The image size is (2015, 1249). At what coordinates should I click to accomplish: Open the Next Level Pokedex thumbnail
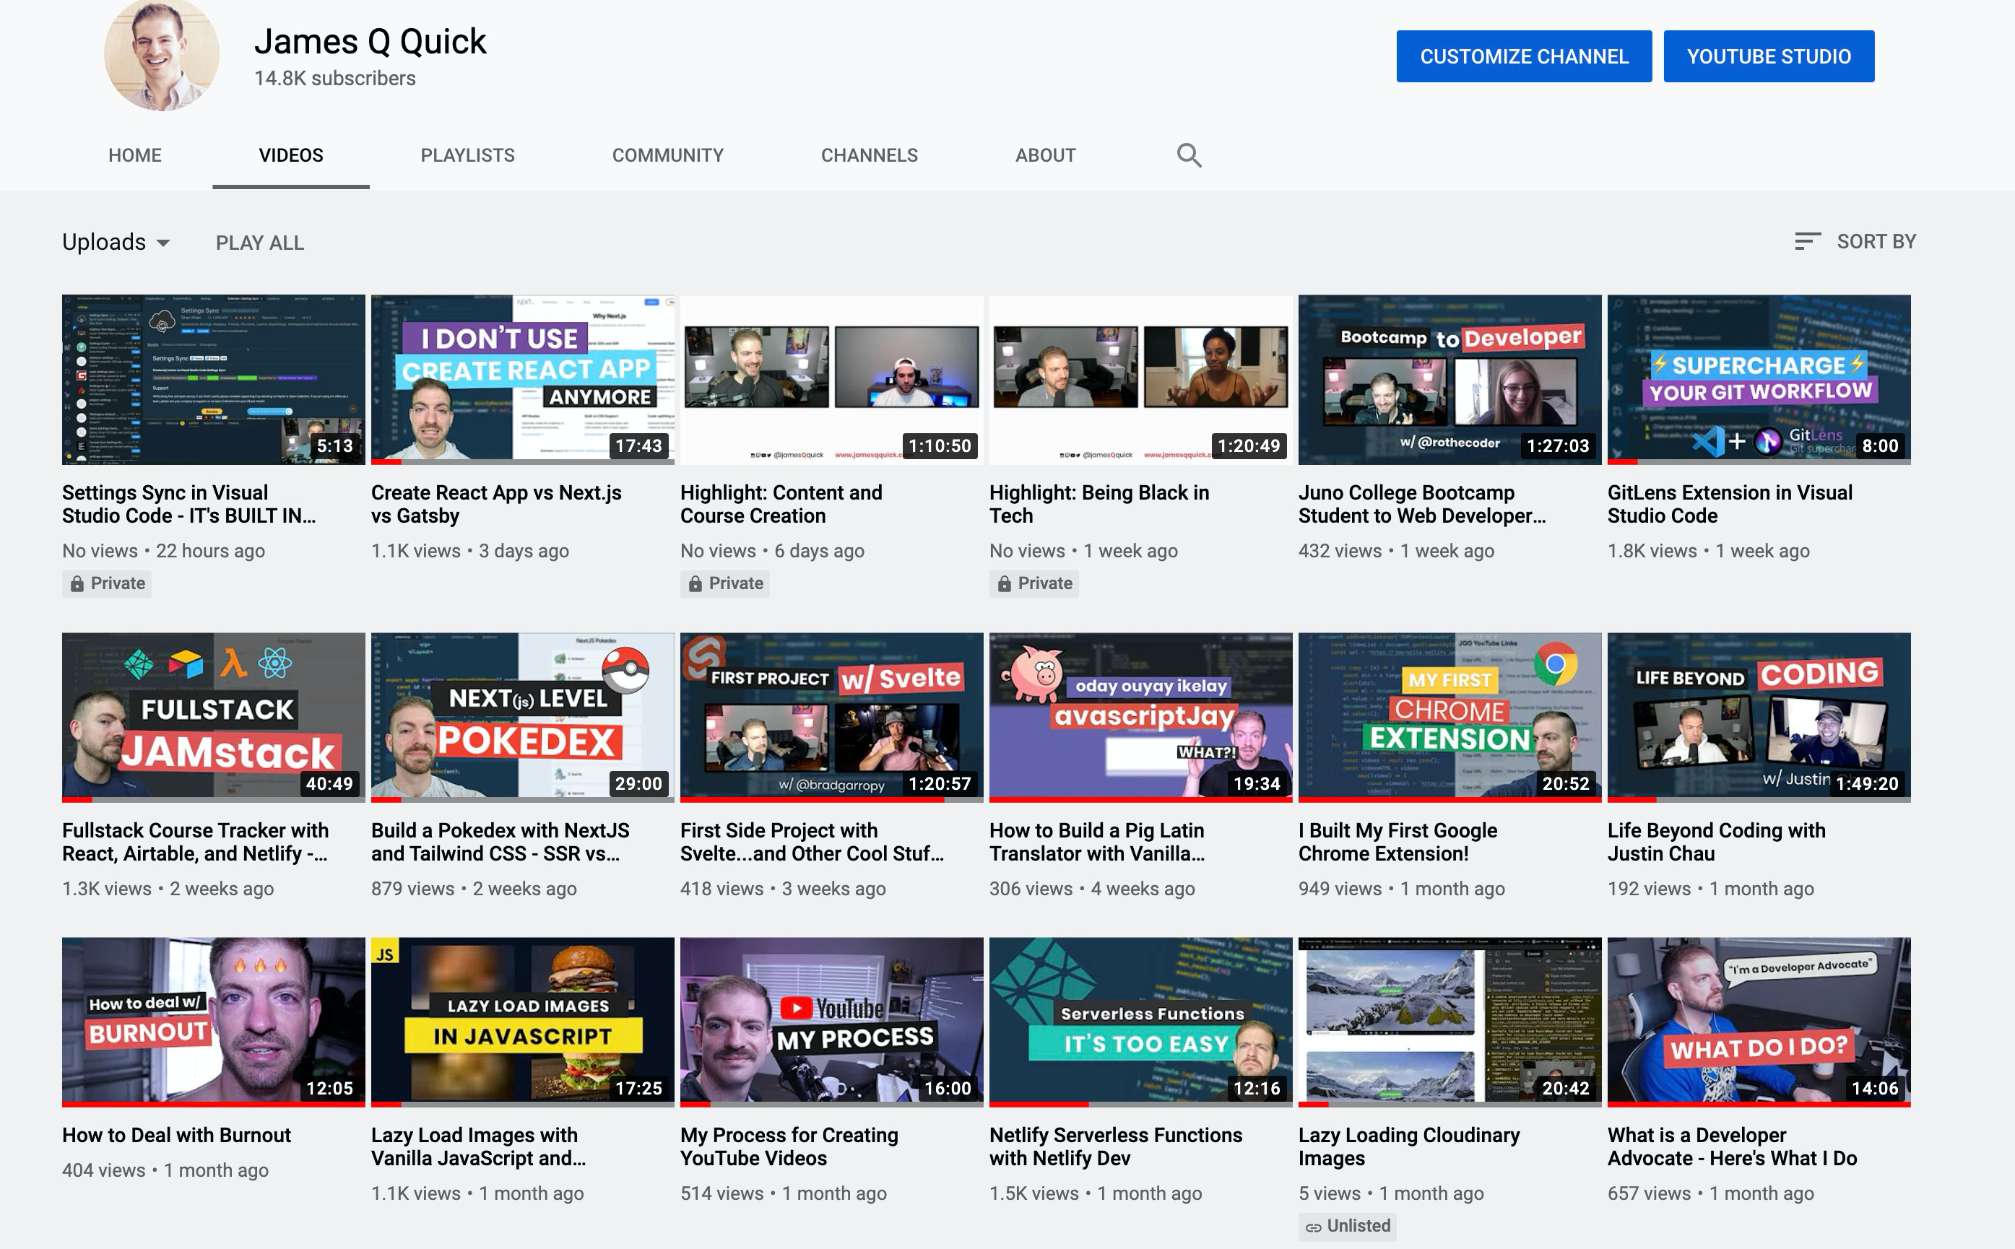tap(522, 717)
